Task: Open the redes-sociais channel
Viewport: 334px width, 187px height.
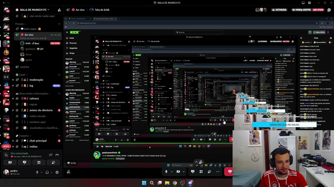Action: tap(38, 116)
